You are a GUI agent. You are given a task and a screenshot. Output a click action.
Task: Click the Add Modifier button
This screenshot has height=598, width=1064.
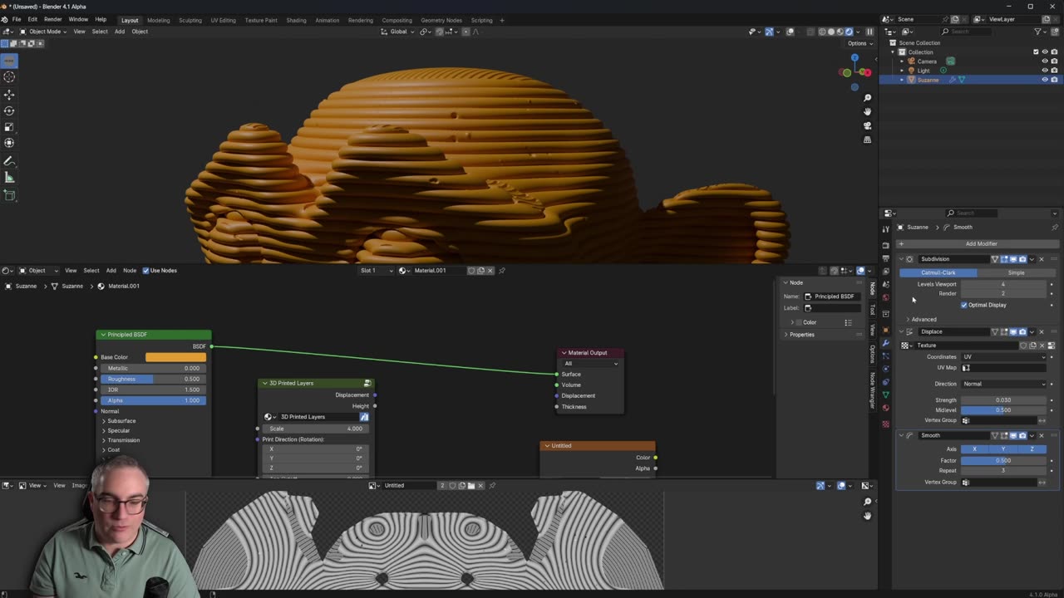click(977, 244)
